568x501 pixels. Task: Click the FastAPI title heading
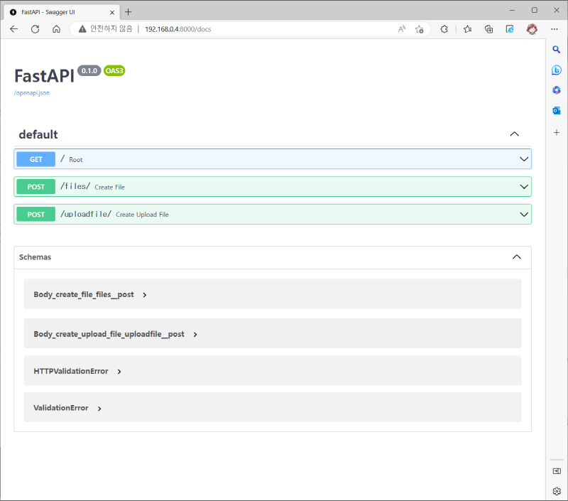click(x=44, y=76)
